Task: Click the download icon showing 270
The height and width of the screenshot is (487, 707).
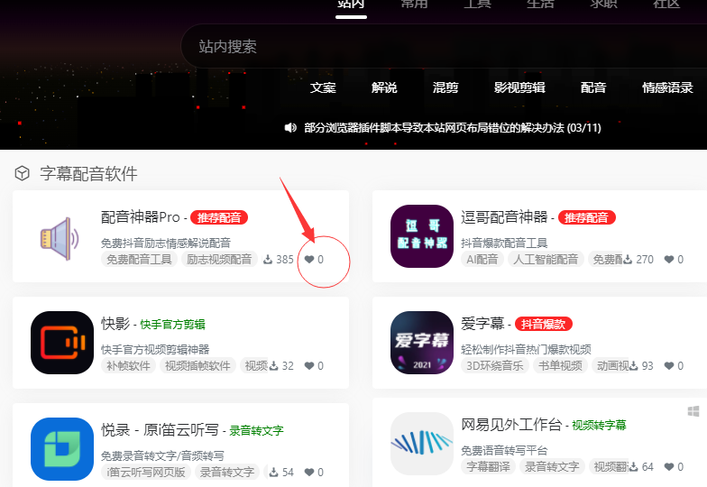Action: [x=628, y=260]
